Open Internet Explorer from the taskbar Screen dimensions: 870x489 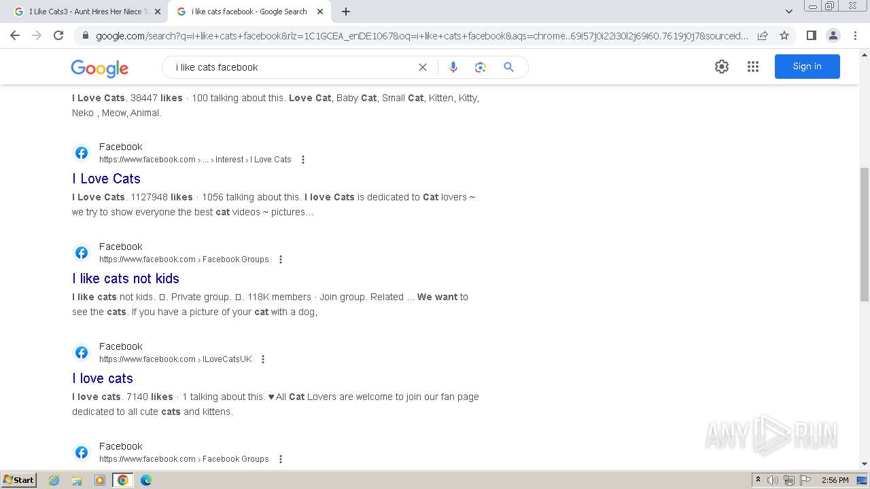(x=54, y=480)
